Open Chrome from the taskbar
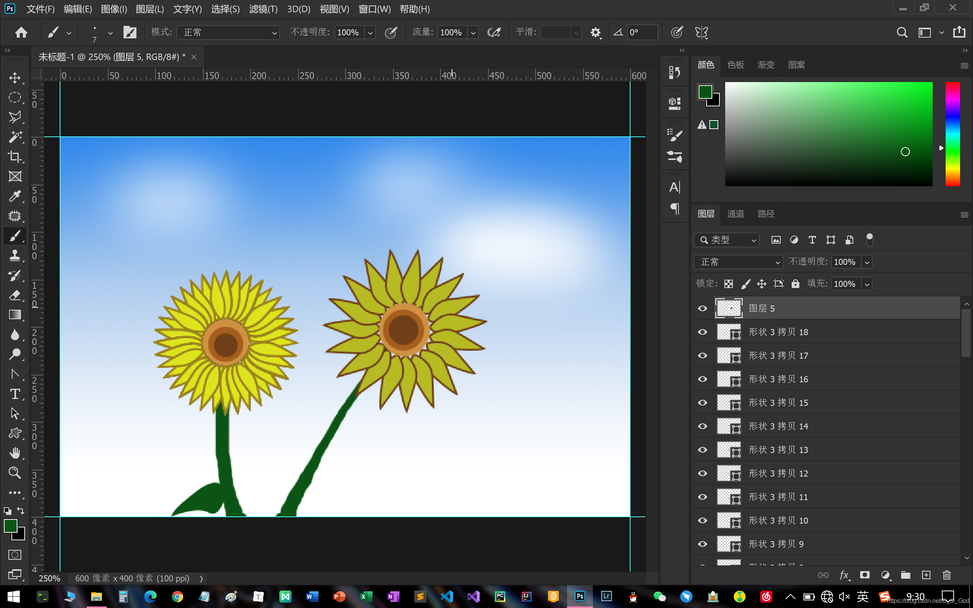 tap(177, 596)
